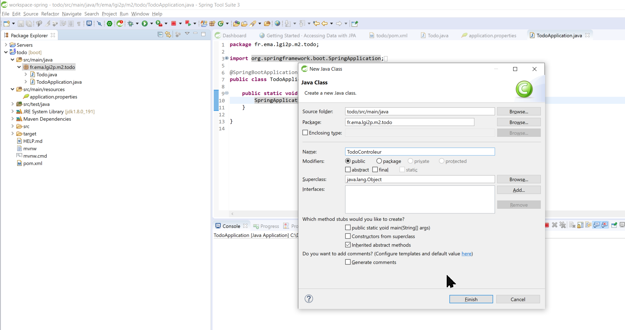Open the Refactor menu

(50, 14)
